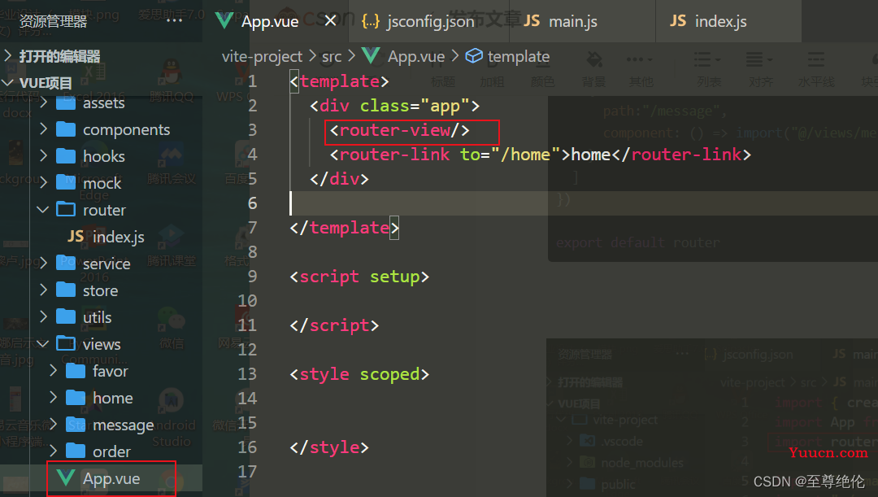878x497 pixels.
Task: Click the Vue icon beside App.vue in tree
Action: click(x=66, y=478)
